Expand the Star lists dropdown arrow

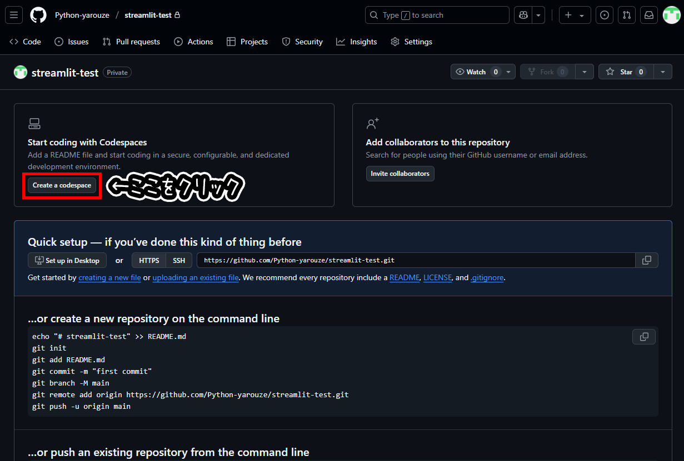[x=663, y=72]
